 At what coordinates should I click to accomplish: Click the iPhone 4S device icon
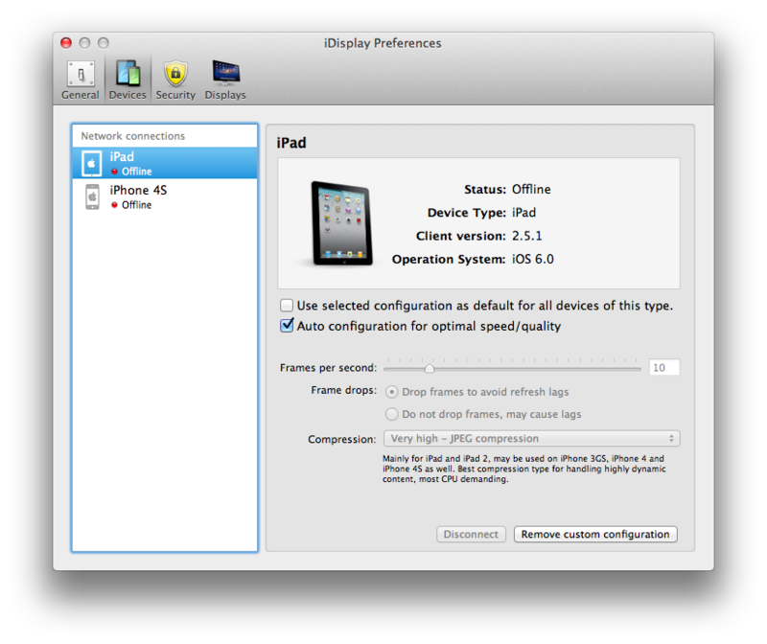click(92, 196)
